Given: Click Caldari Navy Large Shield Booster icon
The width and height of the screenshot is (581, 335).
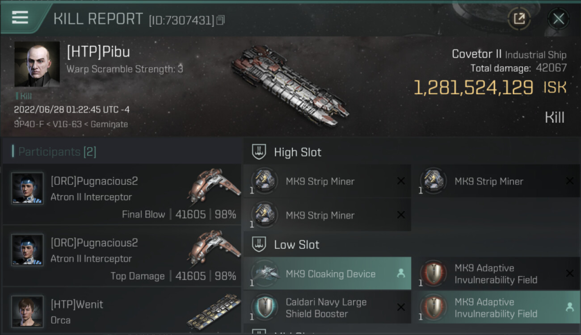Looking at the screenshot, I should (265, 308).
